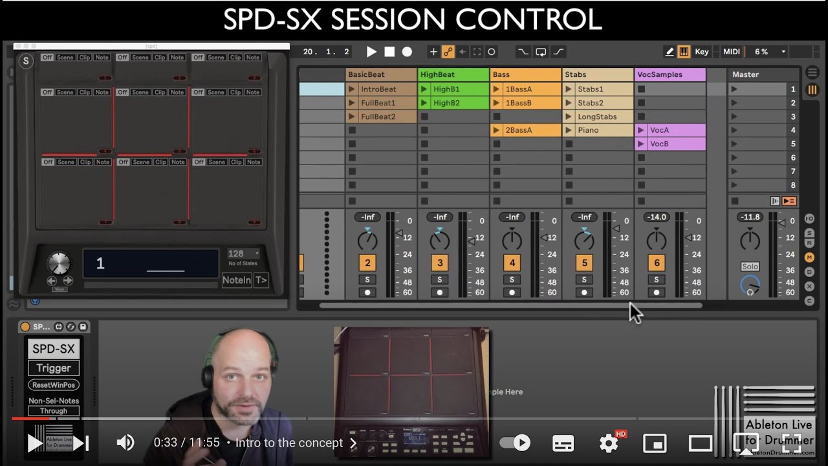Select the Bass track header

[526, 74]
